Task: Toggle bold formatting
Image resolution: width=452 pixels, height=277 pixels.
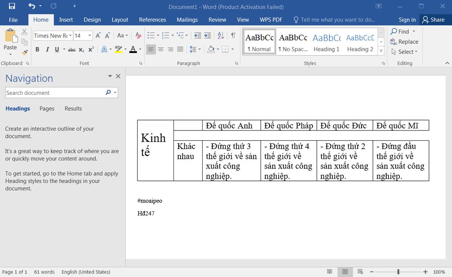Action: [37, 49]
